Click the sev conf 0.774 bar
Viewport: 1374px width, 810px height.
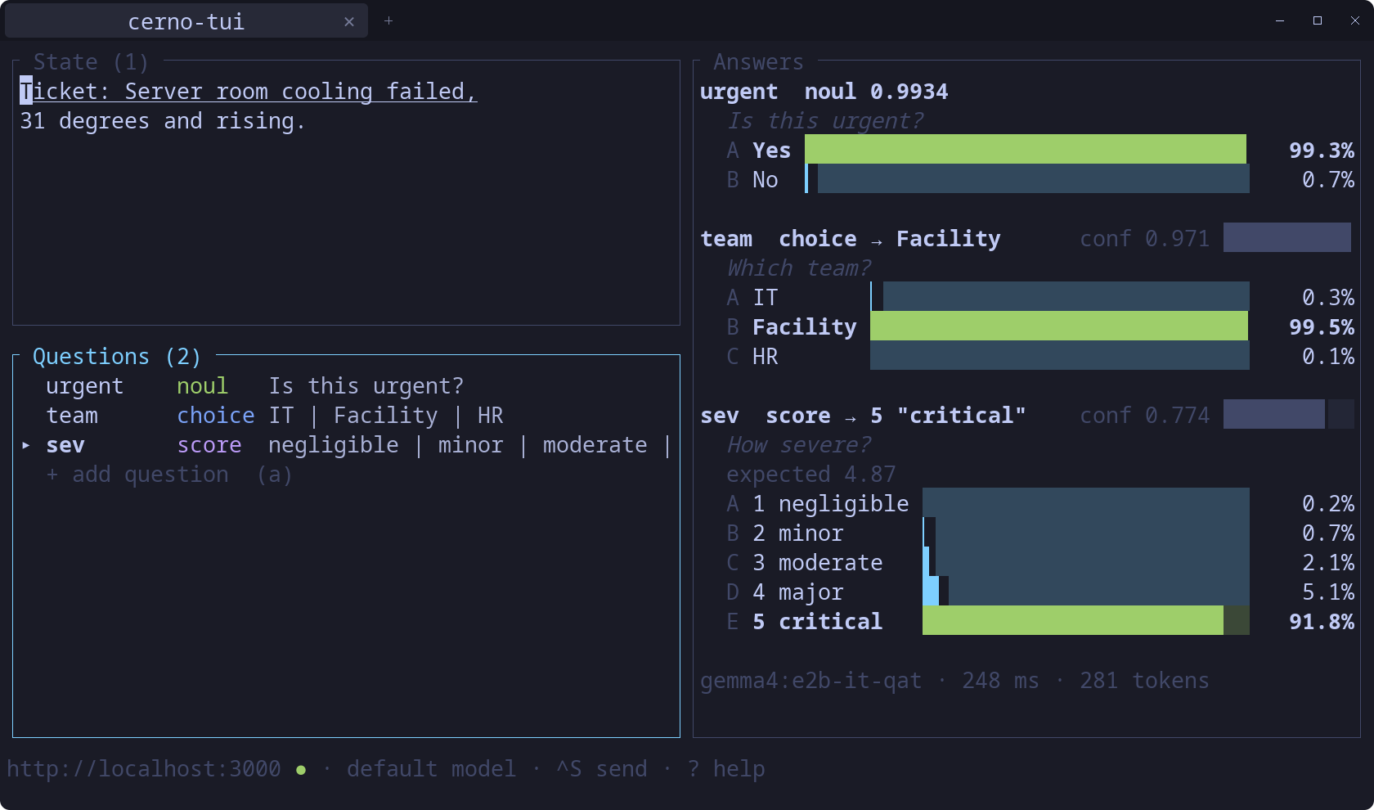(1289, 415)
